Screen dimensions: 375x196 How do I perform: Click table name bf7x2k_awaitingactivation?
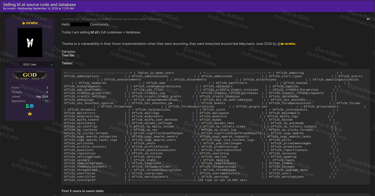pos(336,80)
